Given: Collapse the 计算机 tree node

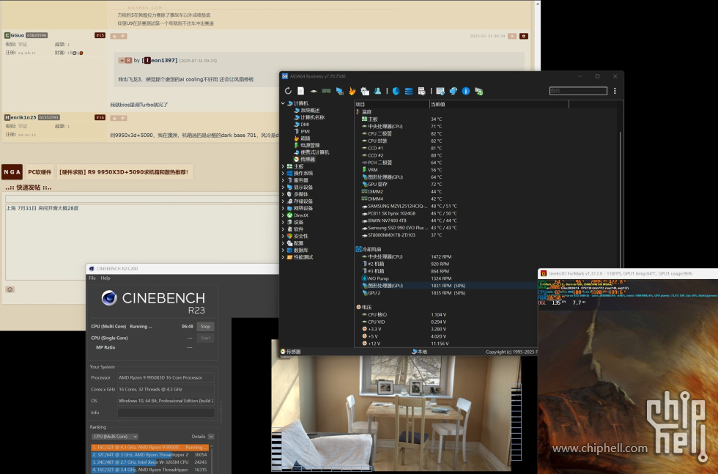Looking at the screenshot, I should tap(283, 103).
